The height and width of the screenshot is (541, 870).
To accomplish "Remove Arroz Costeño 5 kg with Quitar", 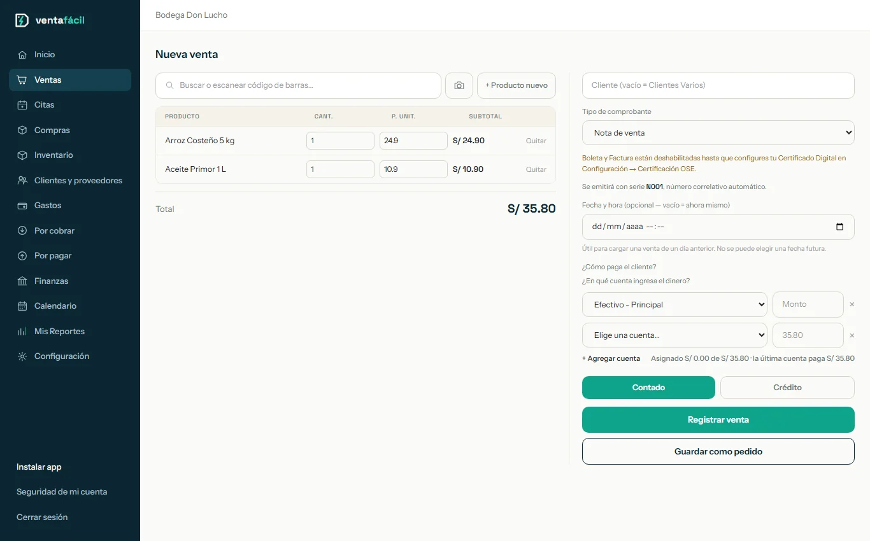I will (536, 141).
